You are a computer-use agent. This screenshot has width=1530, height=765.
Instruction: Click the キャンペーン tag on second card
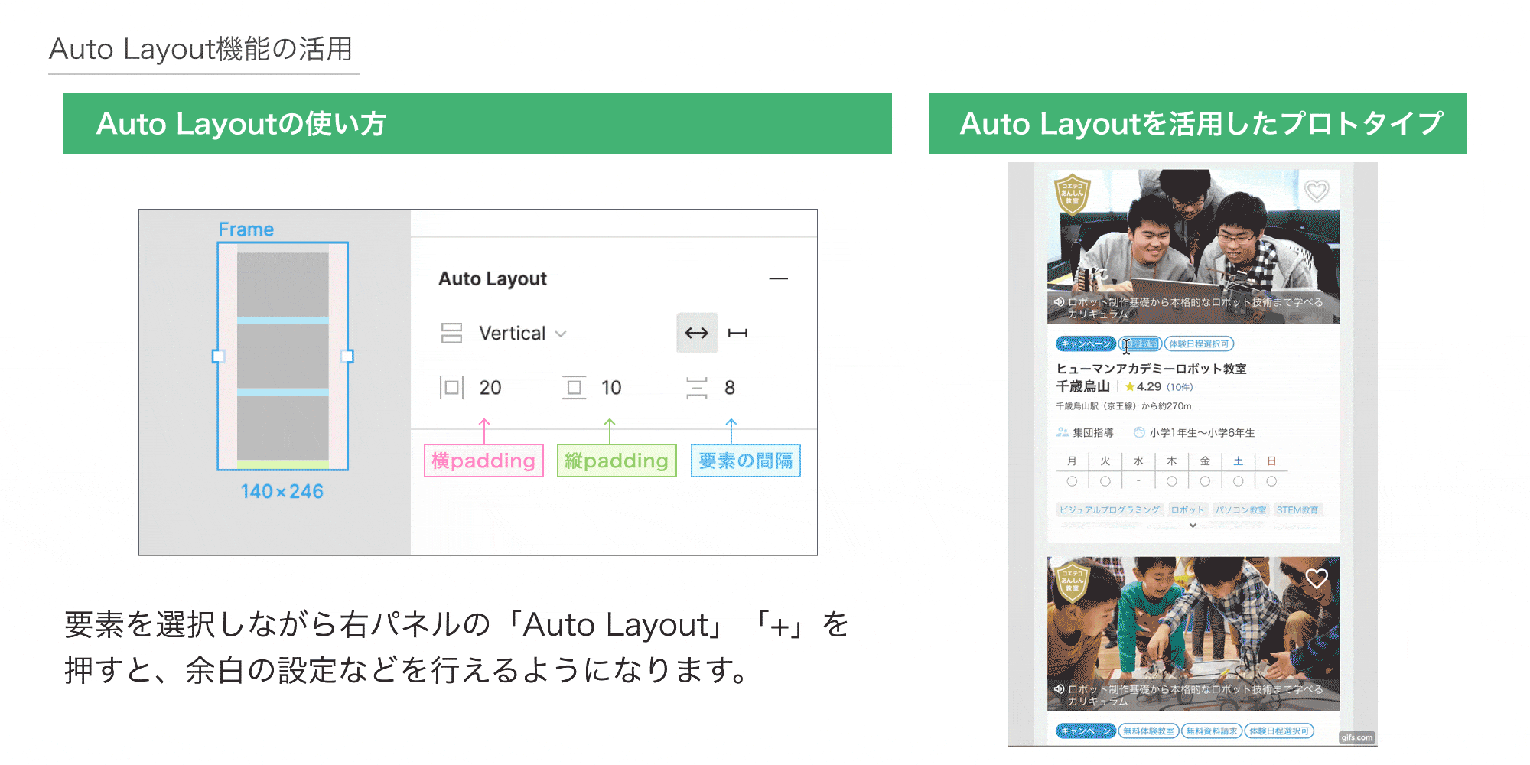point(1086,731)
